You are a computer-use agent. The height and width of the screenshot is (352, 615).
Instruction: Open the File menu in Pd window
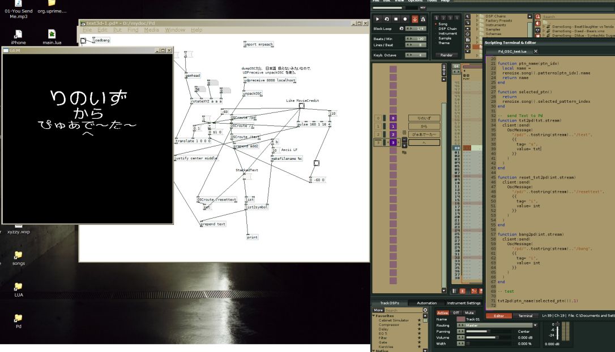click(87, 30)
